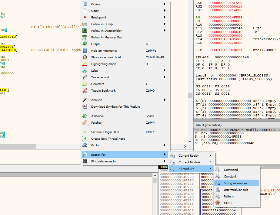Expand the Analysis submenu arrow
Viewport: 280px width, 215px height.
(x=165, y=100)
